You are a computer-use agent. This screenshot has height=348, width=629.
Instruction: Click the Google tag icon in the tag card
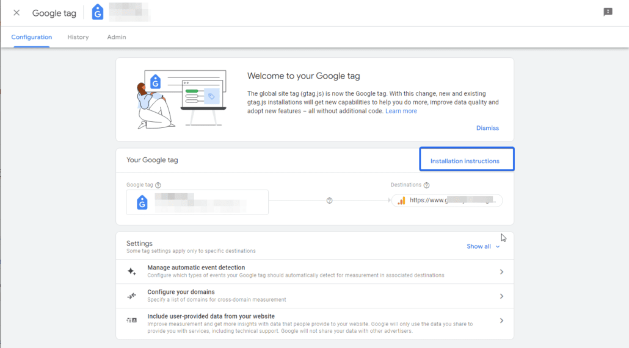[x=142, y=202]
